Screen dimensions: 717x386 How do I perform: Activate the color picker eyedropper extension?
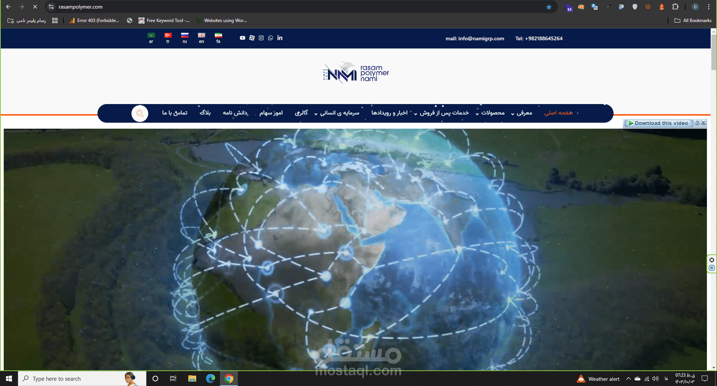click(608, 7)
